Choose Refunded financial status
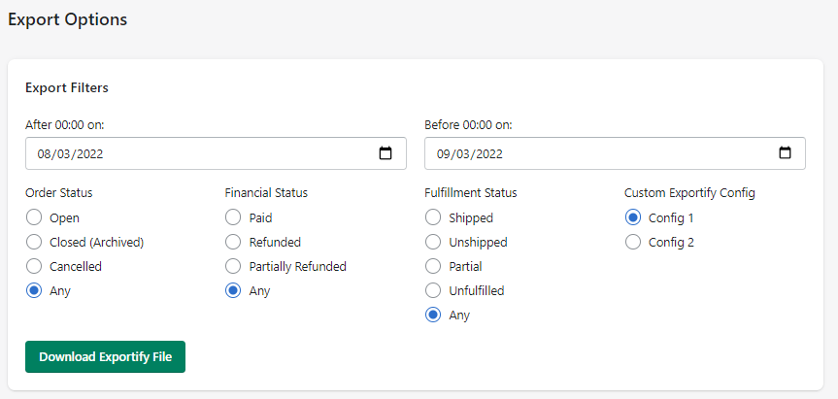The image size is (838, 399). (233, 242)
